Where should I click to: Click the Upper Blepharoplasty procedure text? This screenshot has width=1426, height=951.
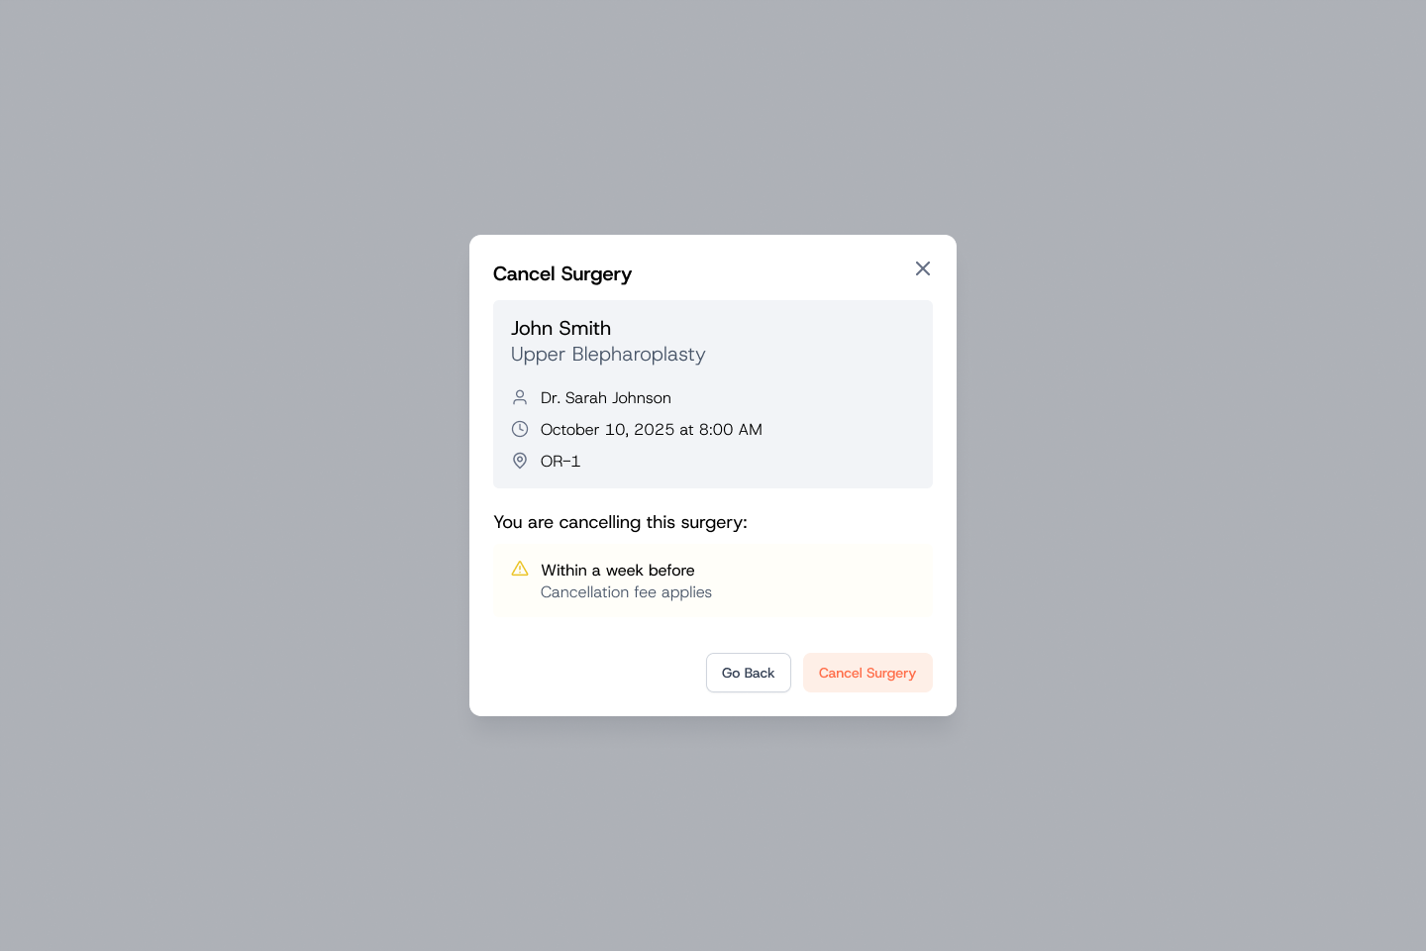[x=608, y=355]
